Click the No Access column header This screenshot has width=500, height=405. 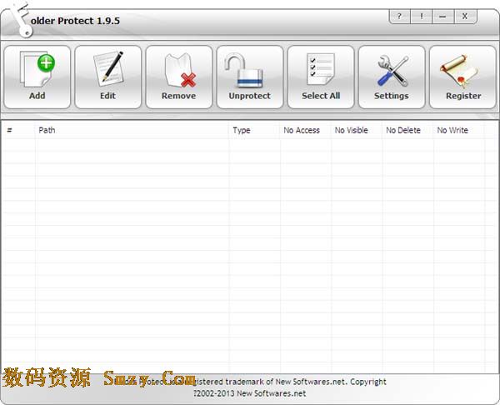click(306, 130)
